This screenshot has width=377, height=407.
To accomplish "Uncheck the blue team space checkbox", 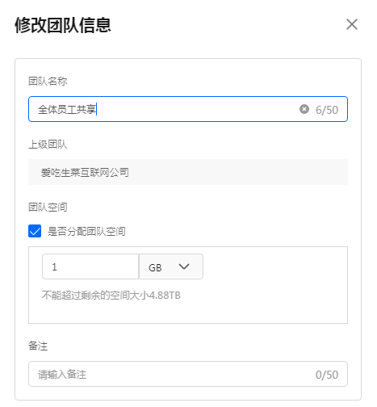I will click(x=35, y=231).
